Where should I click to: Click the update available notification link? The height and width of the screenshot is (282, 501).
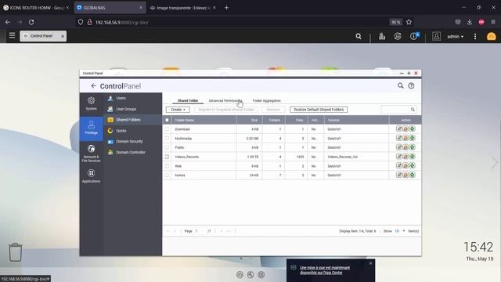(x=325, y=269)
